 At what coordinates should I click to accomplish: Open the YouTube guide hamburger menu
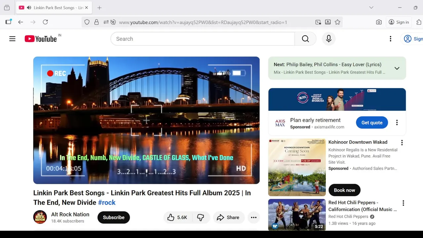[12, 39]
